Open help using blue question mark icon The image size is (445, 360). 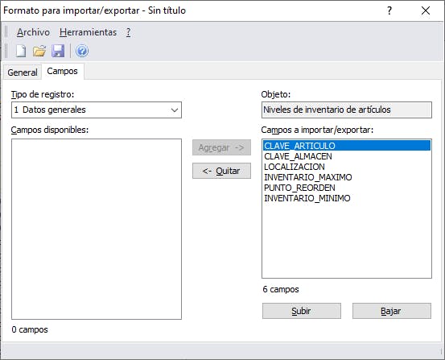pyautogui.click(x=82, y=52)
